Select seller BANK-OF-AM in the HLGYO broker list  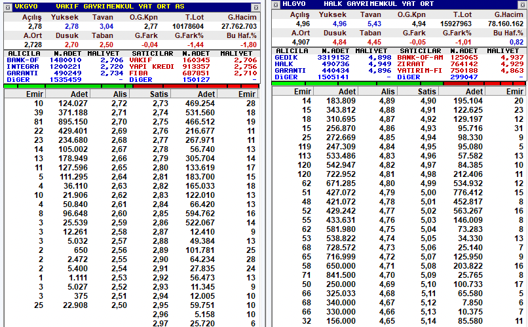420,57
